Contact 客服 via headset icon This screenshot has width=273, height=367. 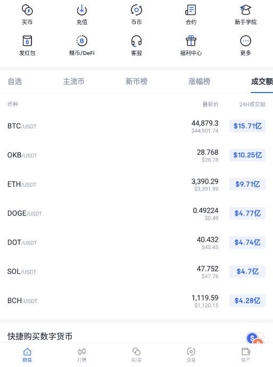pos(136,41)
